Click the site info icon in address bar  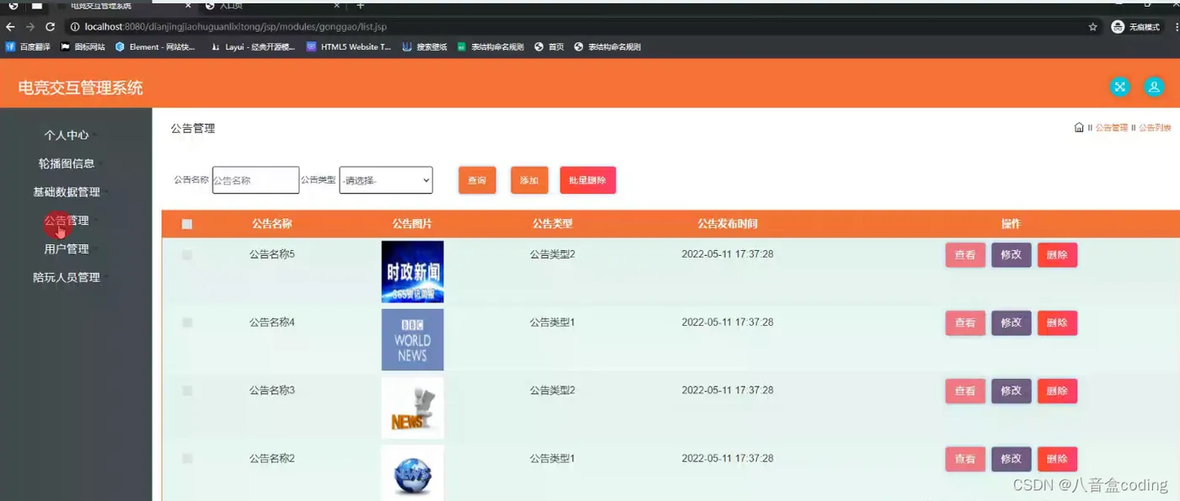pyautogui.click(x=74, y=27)
